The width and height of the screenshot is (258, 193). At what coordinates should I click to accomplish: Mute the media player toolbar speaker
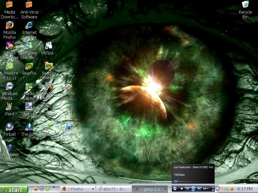[205, 189]
